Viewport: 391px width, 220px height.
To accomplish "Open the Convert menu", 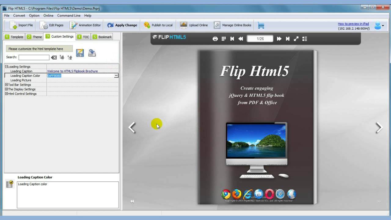I will 19,16.
